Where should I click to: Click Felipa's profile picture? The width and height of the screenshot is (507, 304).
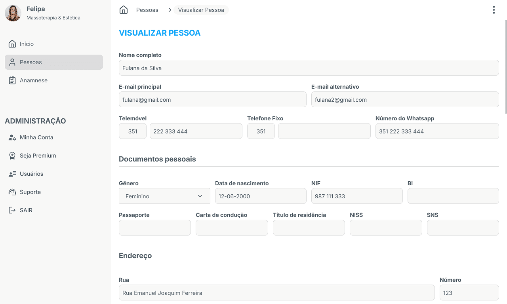[x=13, y=13]
